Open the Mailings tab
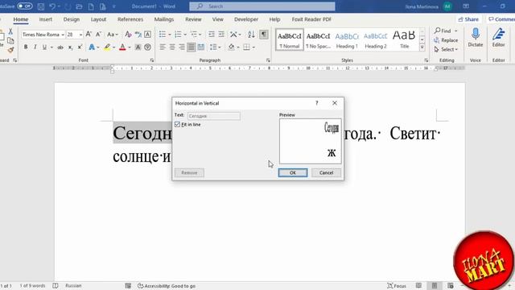This screenshot has height=290, width=515. tap(164, 19)
